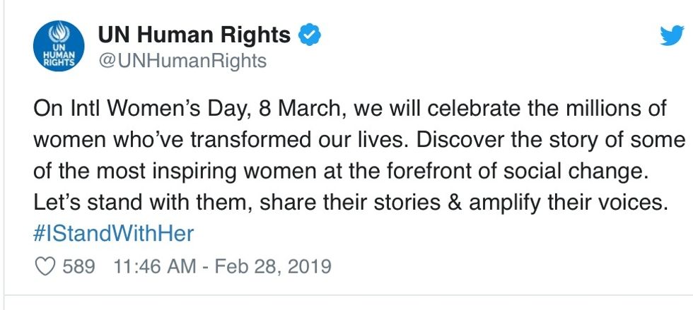This screenshot has height=310, width=693.
Task: Click the Twitter bird logo
Action: coord(672,36)
